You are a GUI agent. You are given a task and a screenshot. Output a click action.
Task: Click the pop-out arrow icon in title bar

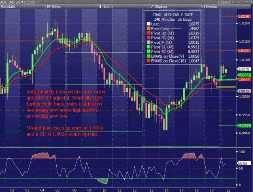(x=238, y=2)
